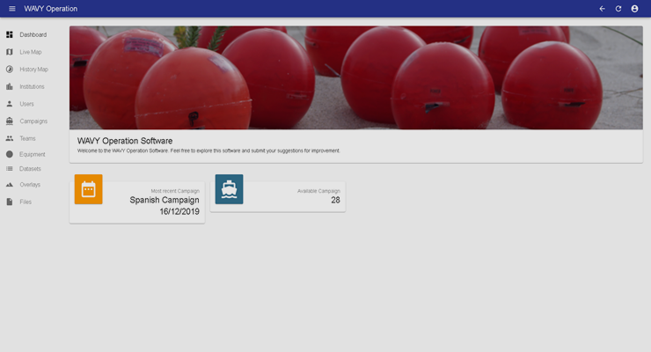Select Overlays in sidebar
The image size is (651, 352).
(30, 185)
